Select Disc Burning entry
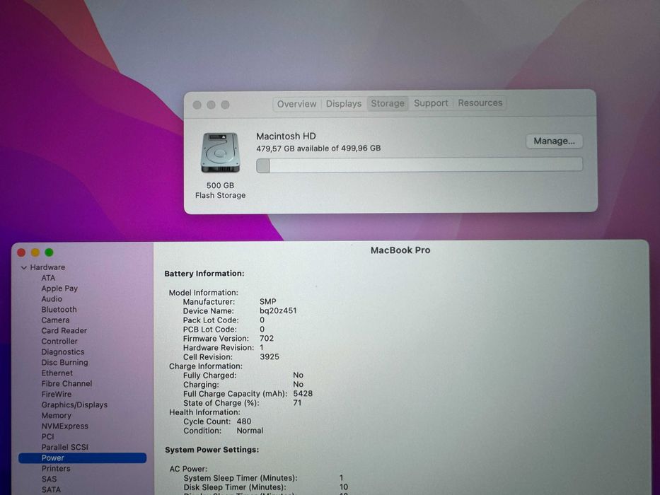Image resolution: width=660 pixels, height=495 pixels. [64, 362]
